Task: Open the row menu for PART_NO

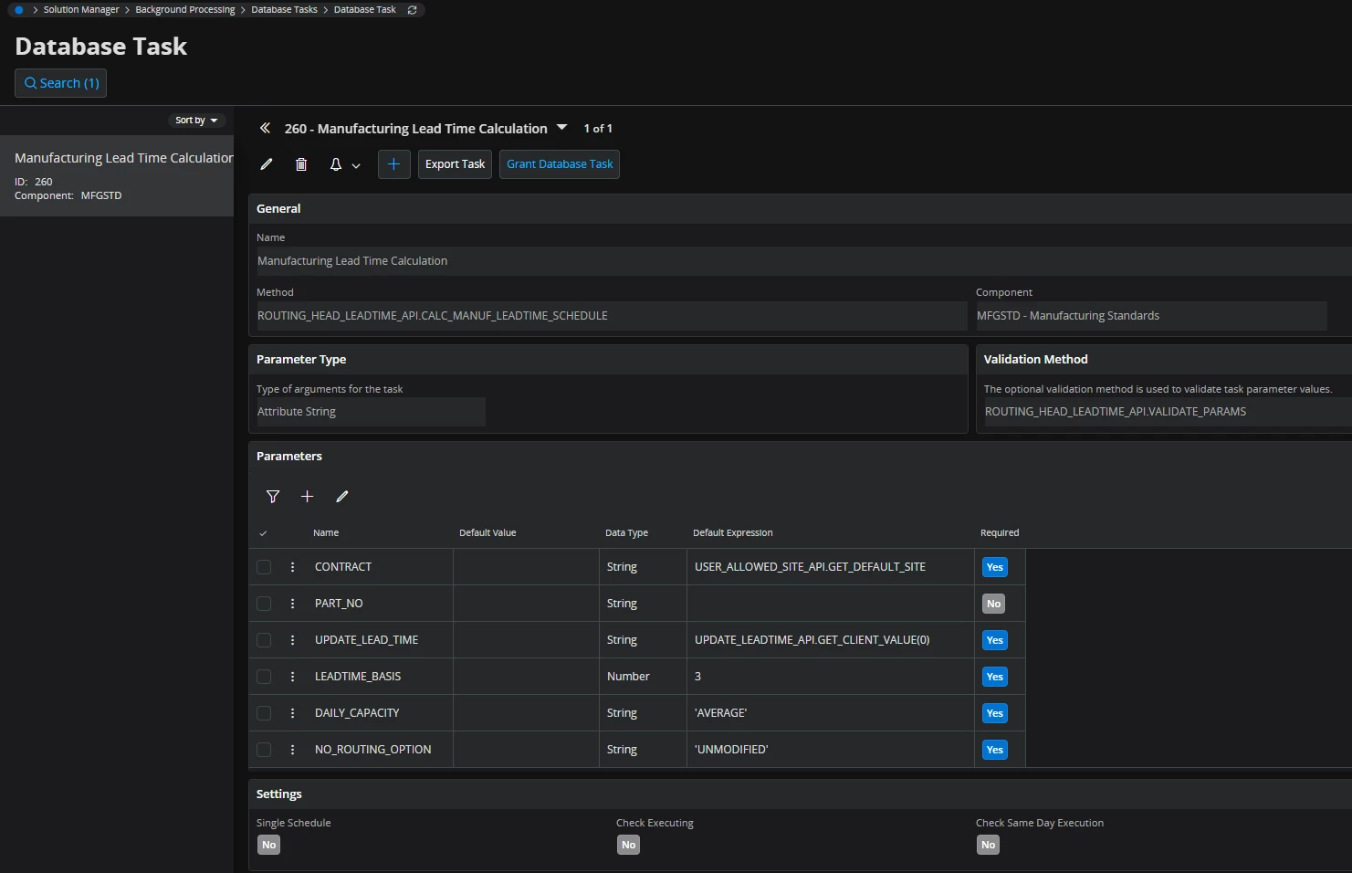Action: (292, 604)
